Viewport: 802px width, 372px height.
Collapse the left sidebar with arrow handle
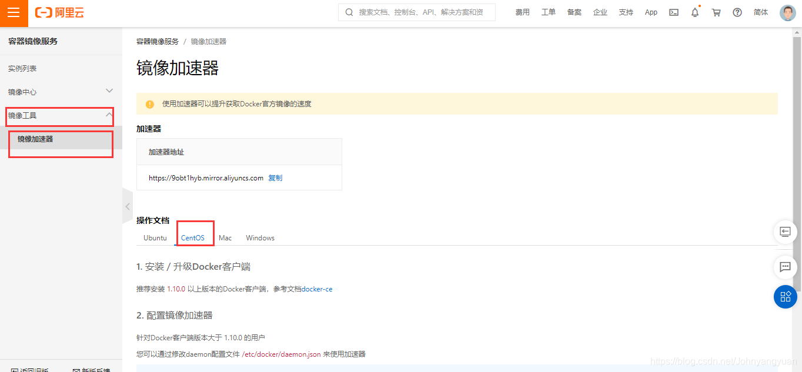[128, 206]
